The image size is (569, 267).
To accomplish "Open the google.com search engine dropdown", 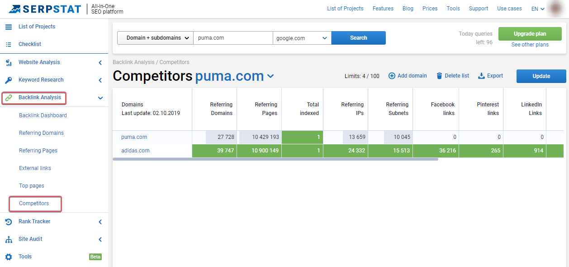I will tap(302, 38).
